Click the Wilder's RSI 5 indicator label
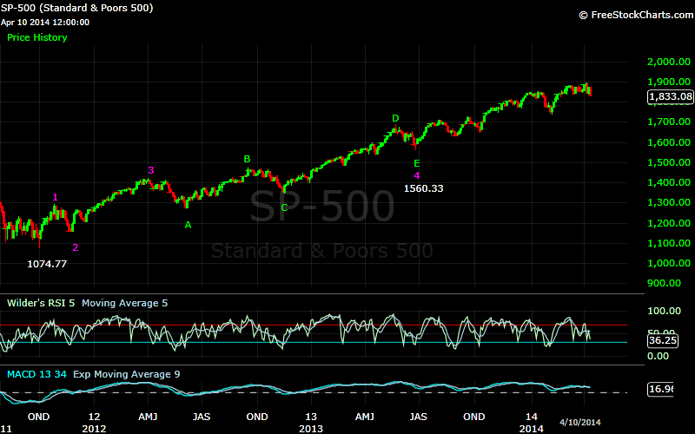Viewport: 695px width, 434px height. (x=41, y=303)
